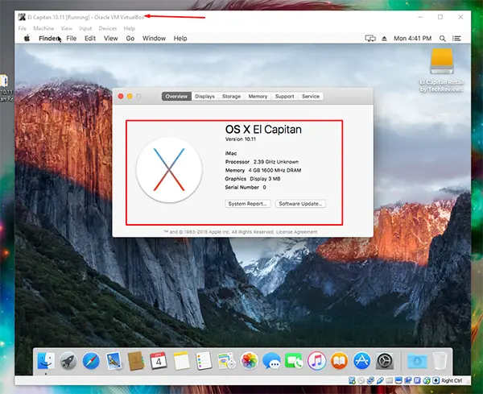Image resolution: width=483 pixels, height=394 pixels.
Task: Open Messages speech bubble icon in Dock
Action: point(271,361)
